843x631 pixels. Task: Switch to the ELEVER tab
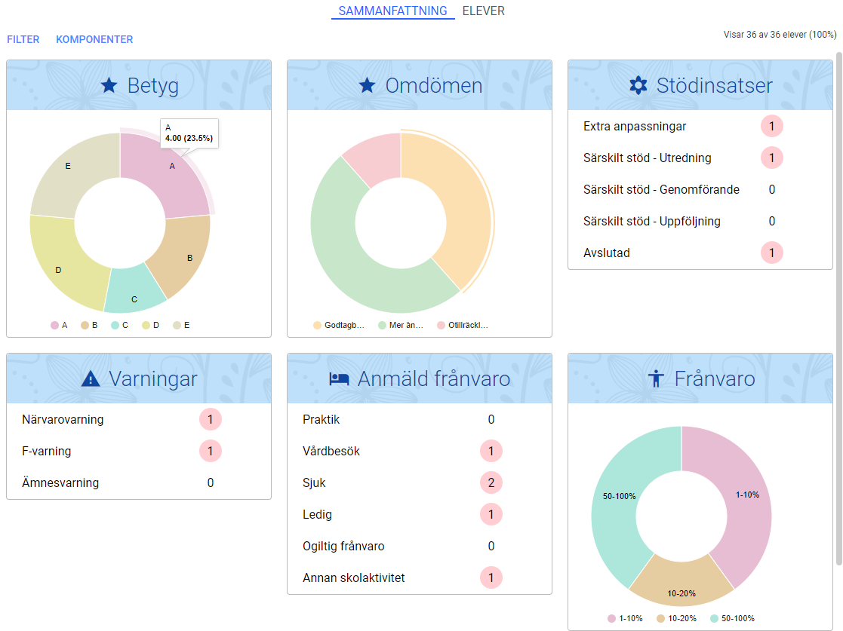[483, 11]
